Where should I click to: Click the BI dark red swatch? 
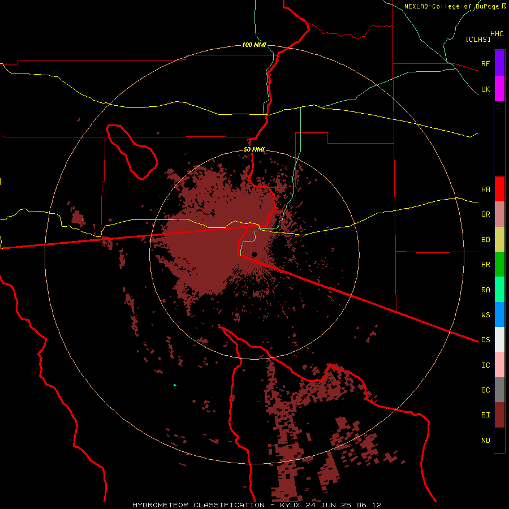tap(499, 415)
